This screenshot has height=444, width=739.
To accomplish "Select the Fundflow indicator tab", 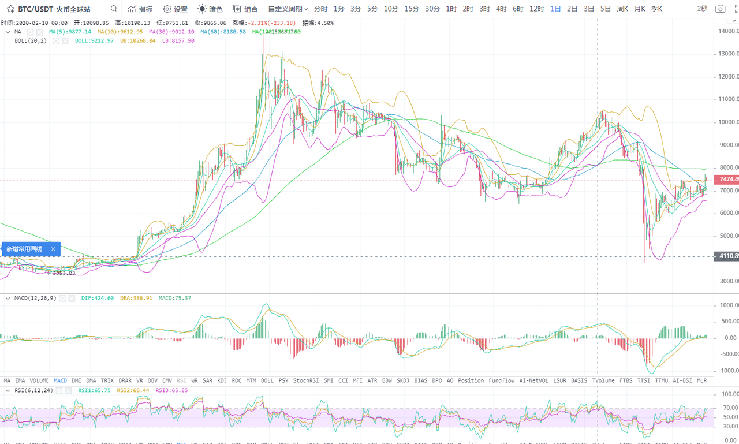I will pyautogui.click(x=501, y=381).
